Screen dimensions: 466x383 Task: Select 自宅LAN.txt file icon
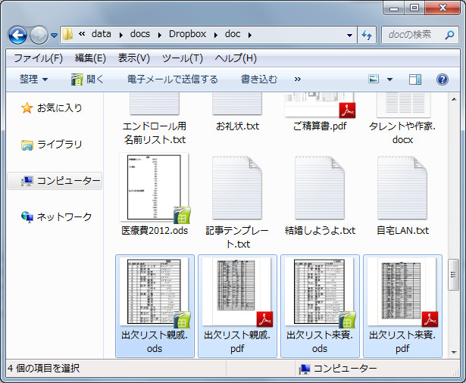402,188
